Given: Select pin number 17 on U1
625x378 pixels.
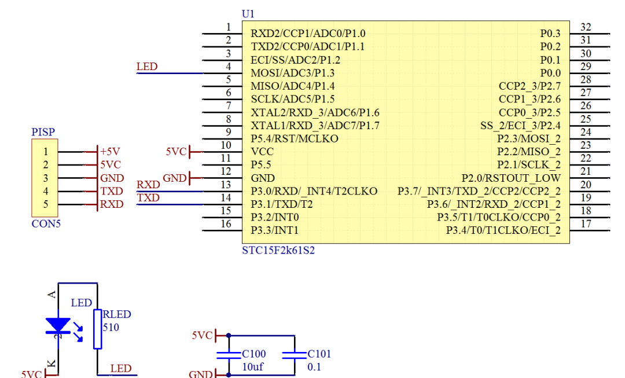Looking at the screenshot, I should [586, 224].
